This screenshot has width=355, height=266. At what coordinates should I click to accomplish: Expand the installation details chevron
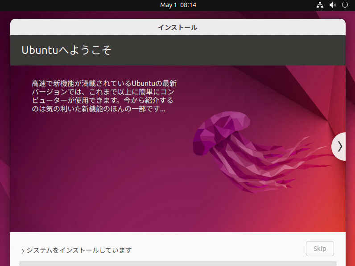23,251
